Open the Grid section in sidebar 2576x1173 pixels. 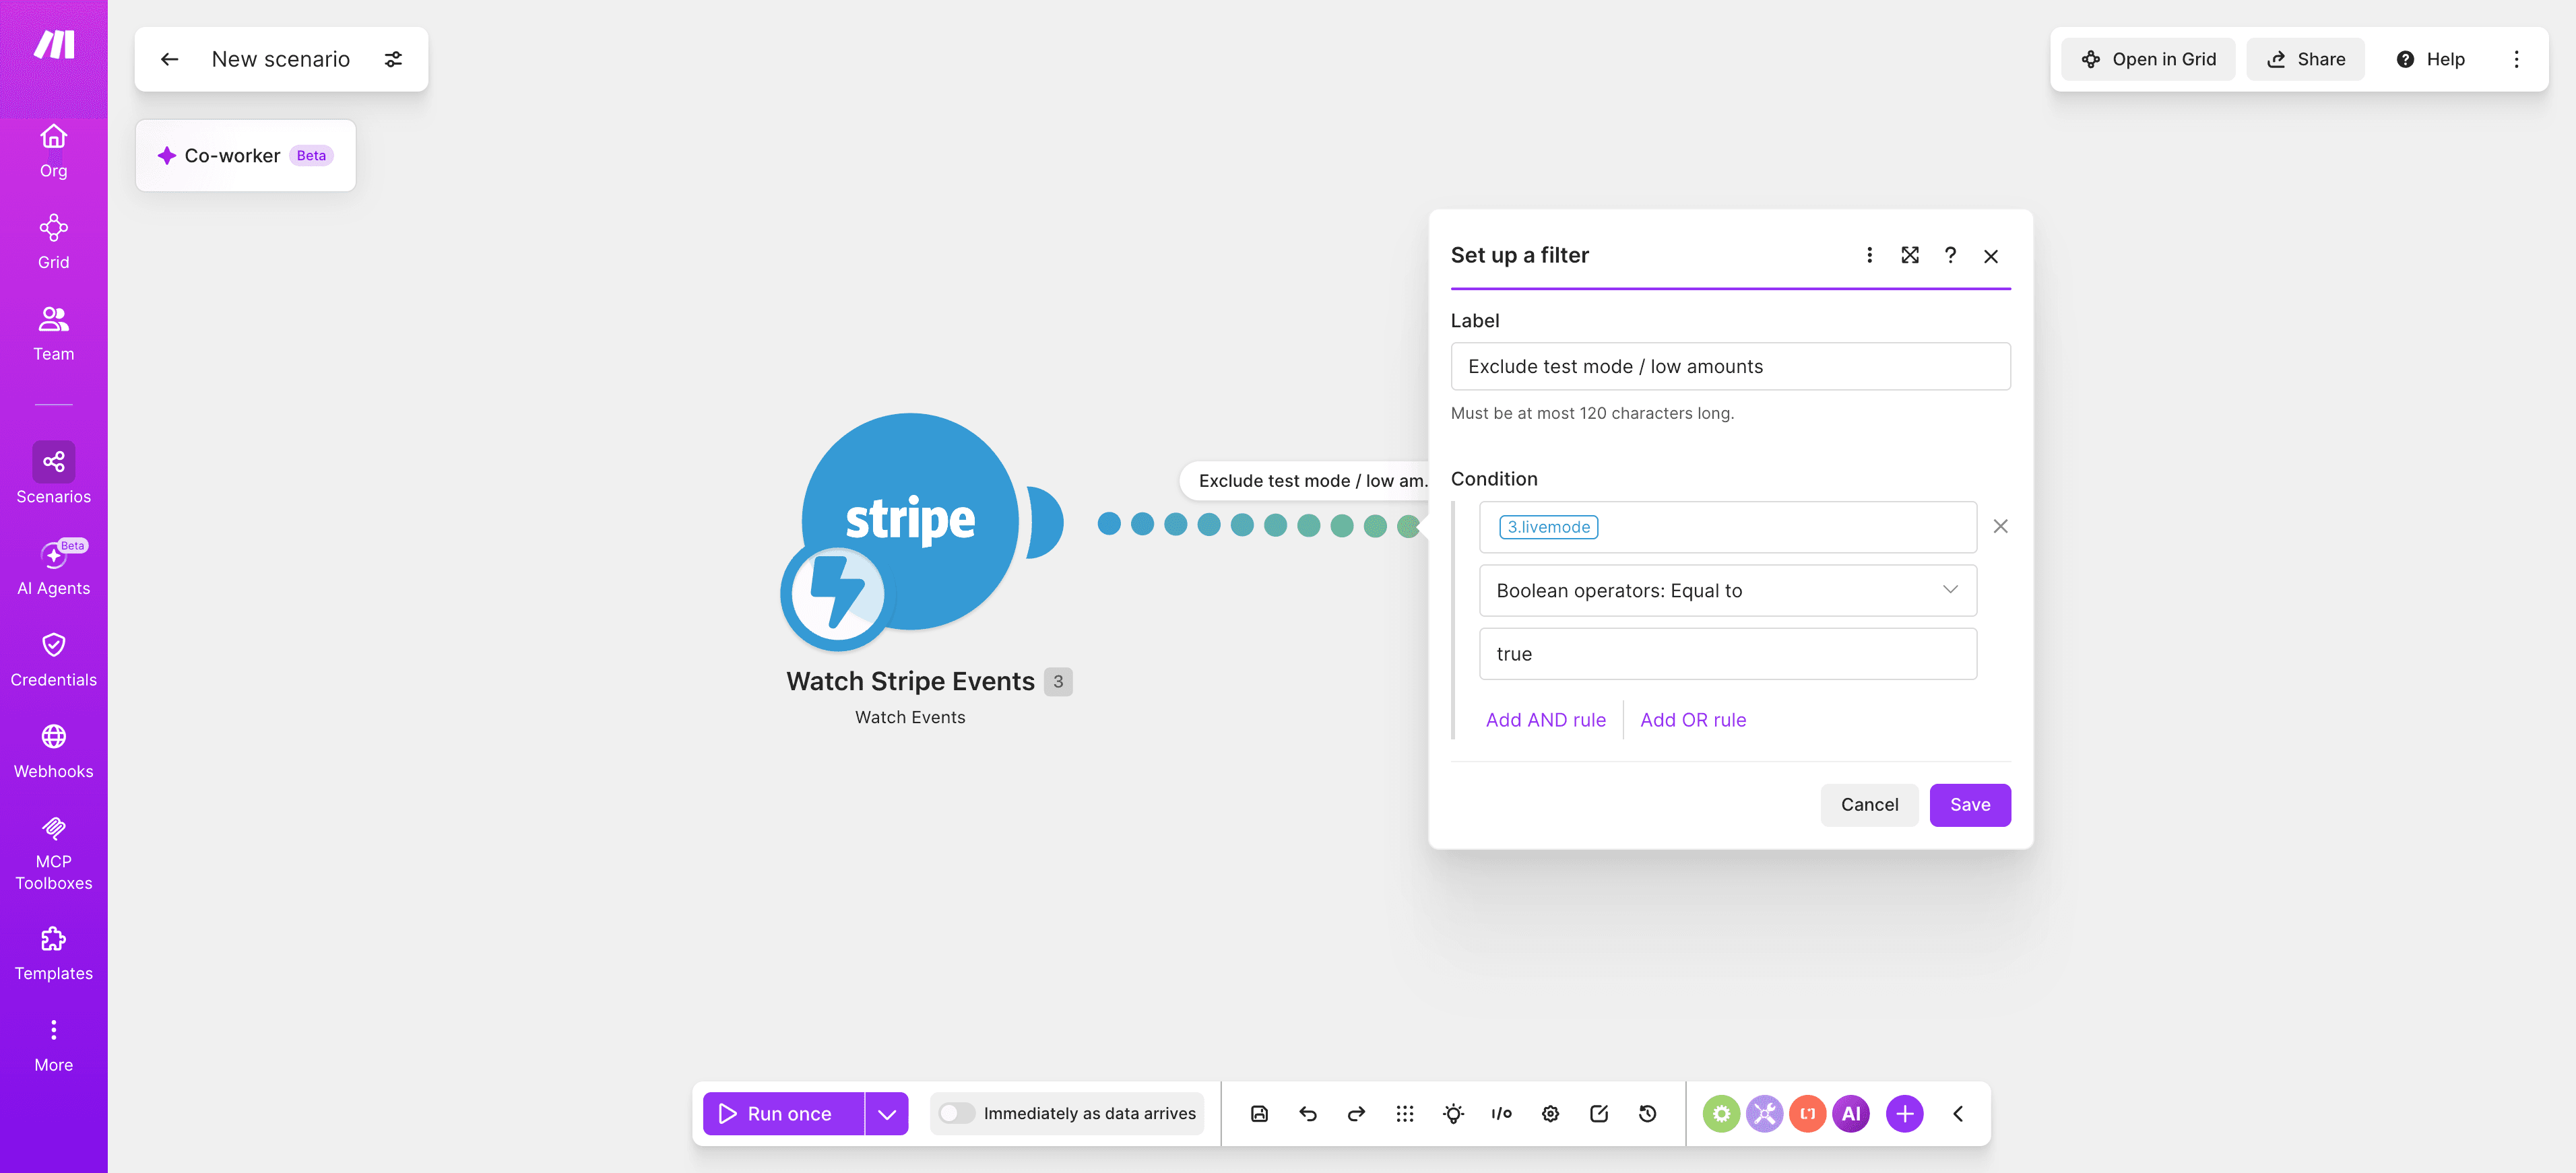click(x=54, y=242)
